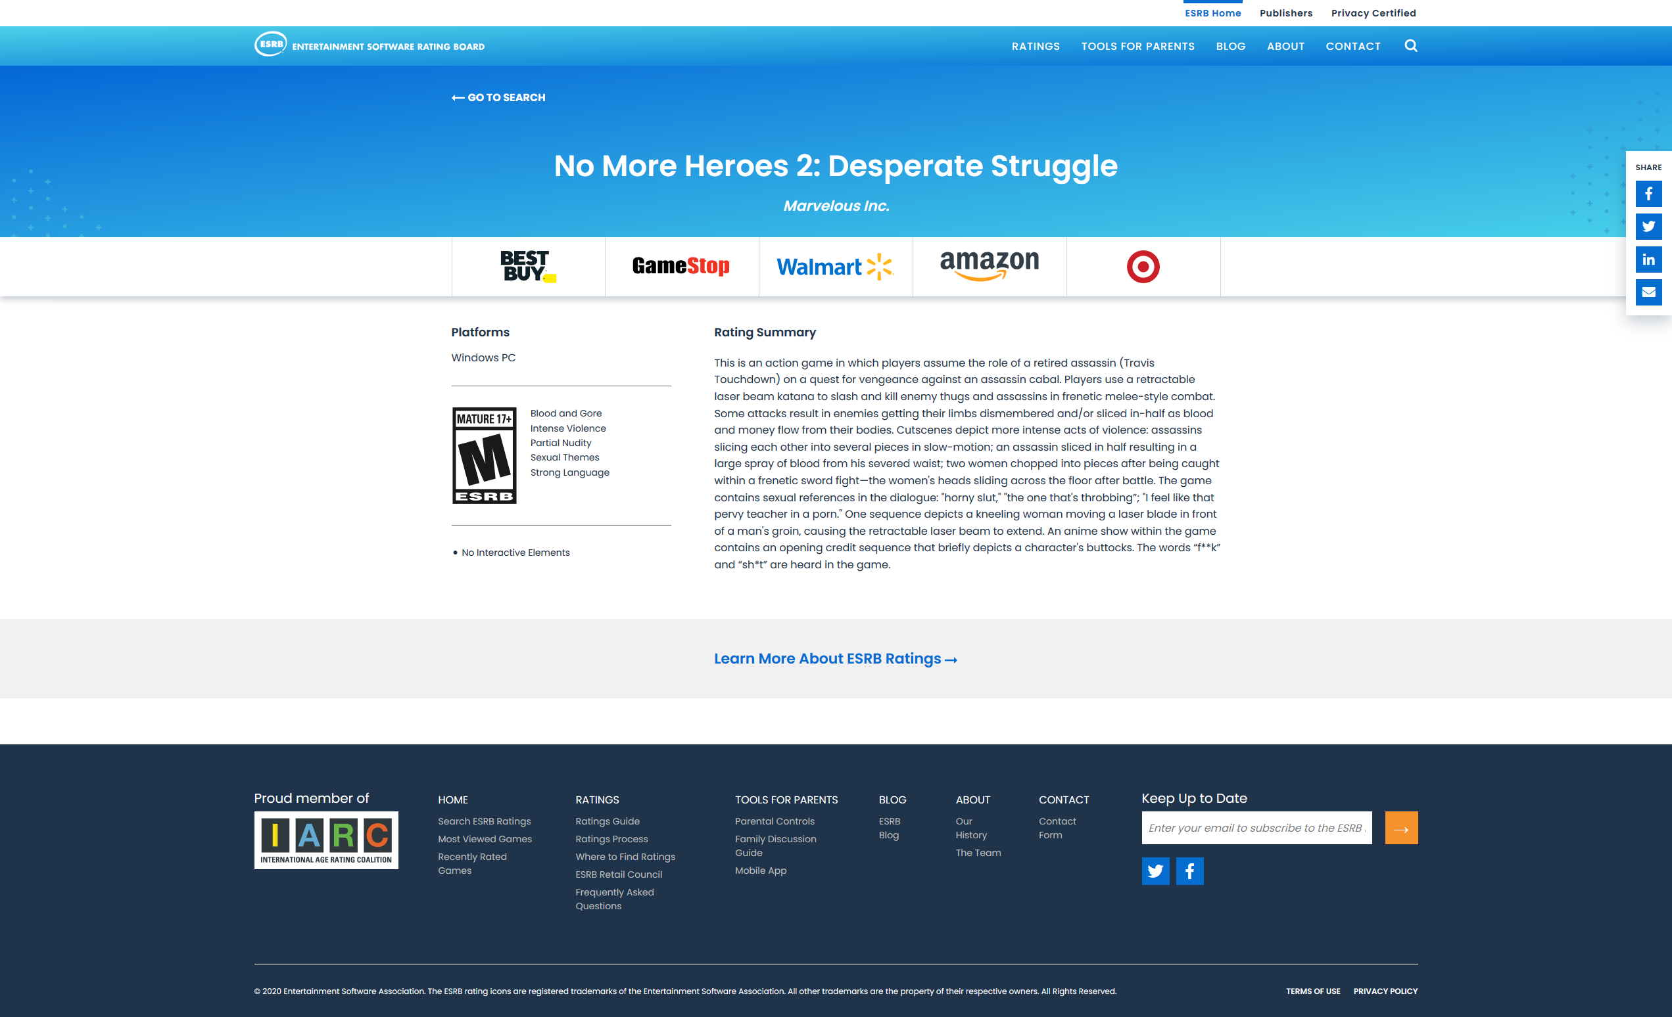
Task: Open the Blog menu item in the header
Action: point(1230,46)
